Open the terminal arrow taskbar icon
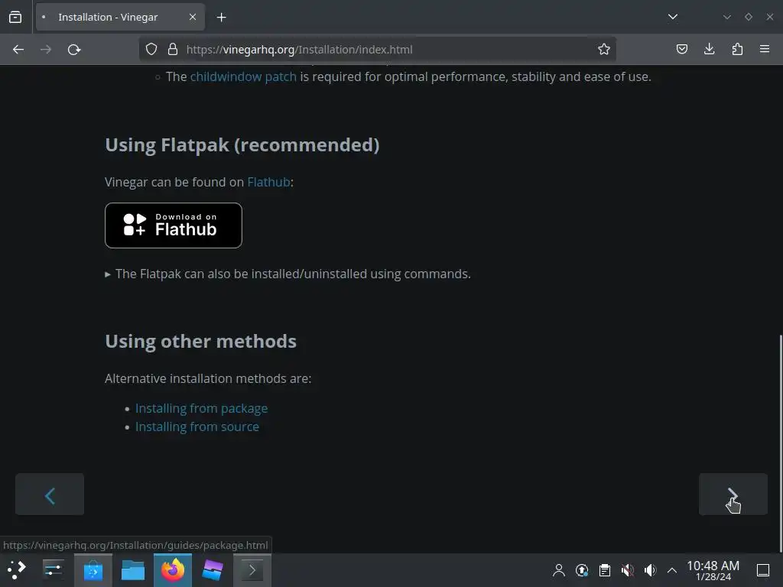The height and width of the screenshot is (587, 783). [x=252, y=570]
